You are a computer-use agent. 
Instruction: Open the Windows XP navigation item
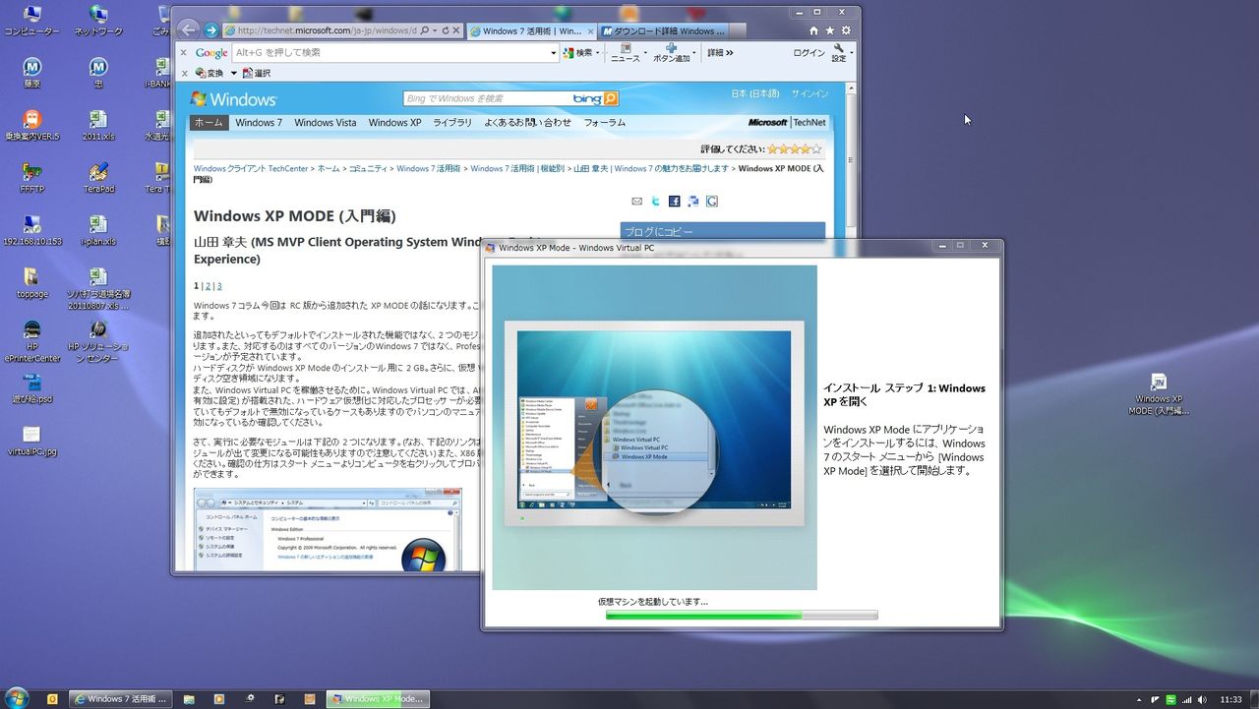[x=394, y=123]
